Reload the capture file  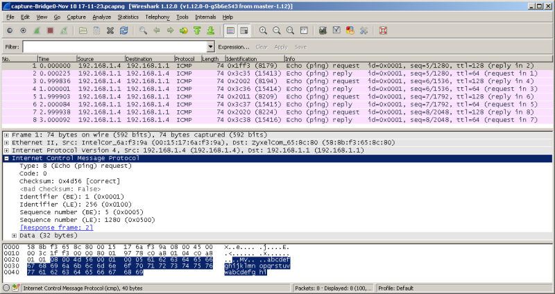[123, 31]
